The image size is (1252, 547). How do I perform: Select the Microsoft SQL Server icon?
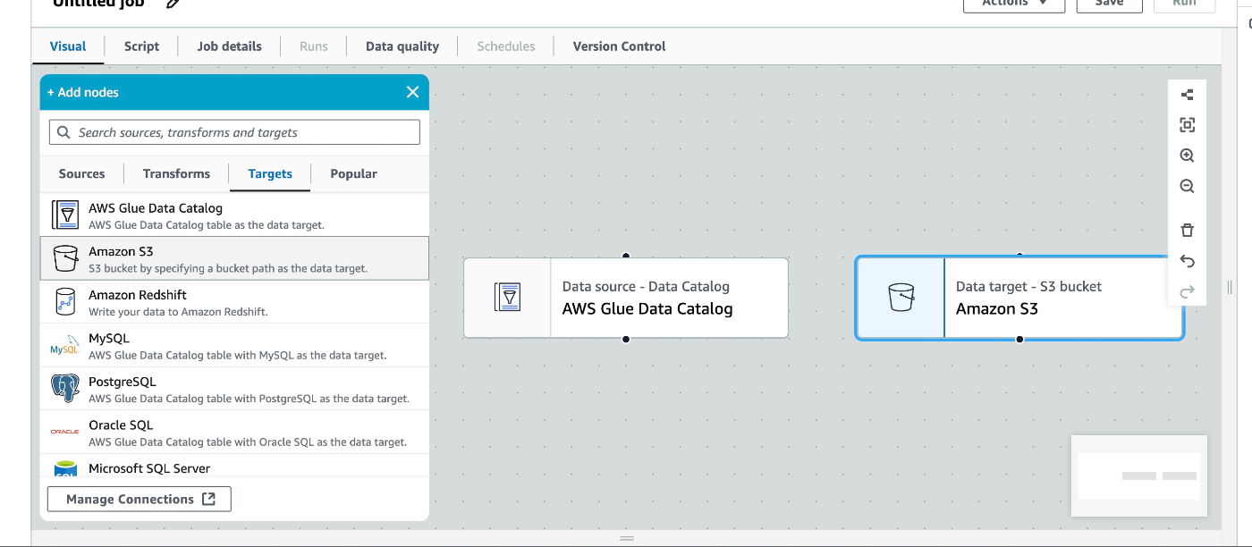(65, 468)
